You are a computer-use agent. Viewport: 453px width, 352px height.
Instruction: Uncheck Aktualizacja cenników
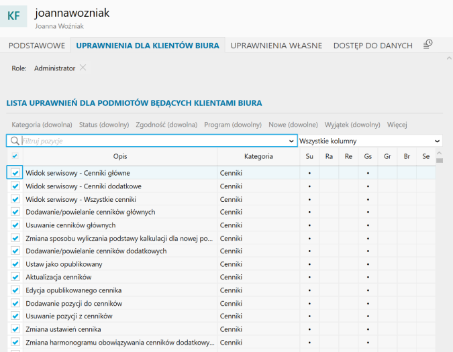coord(15,277)
